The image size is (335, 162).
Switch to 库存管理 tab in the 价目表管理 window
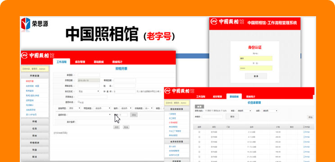[217, 97]
